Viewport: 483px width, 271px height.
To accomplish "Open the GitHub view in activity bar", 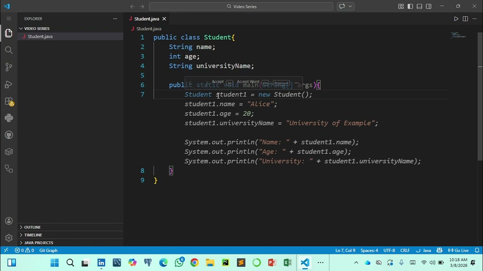I will [x=9, y=135].
